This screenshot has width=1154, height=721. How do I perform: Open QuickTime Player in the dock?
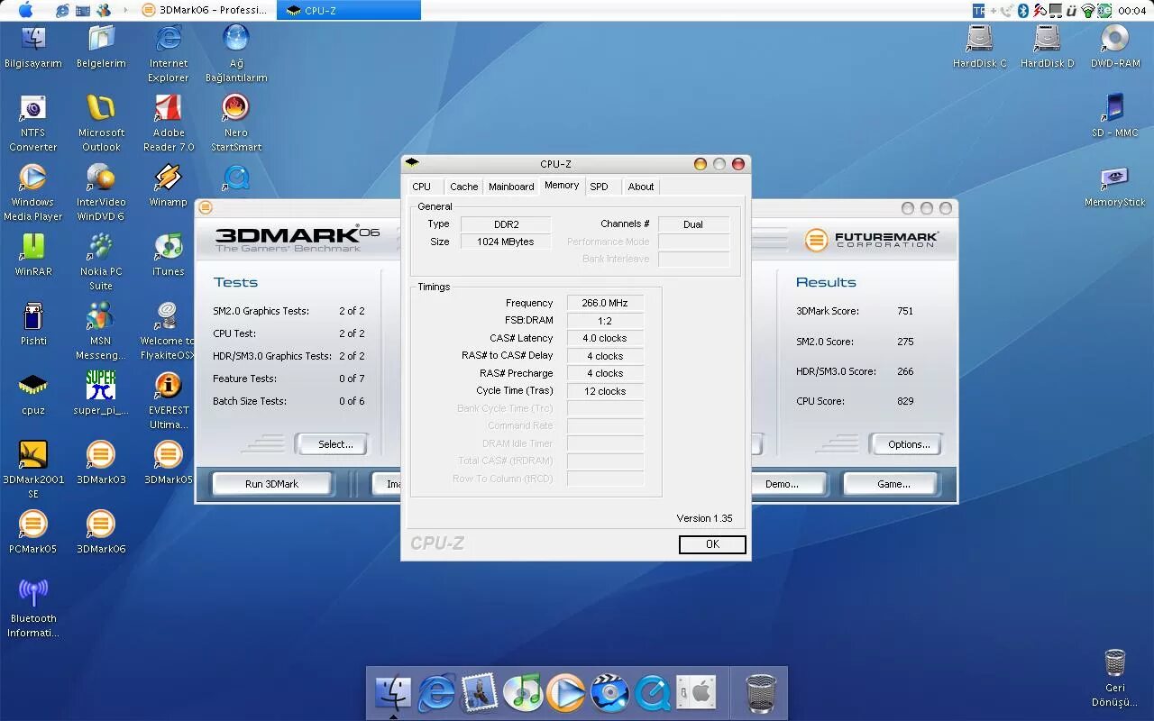[653, 693]
